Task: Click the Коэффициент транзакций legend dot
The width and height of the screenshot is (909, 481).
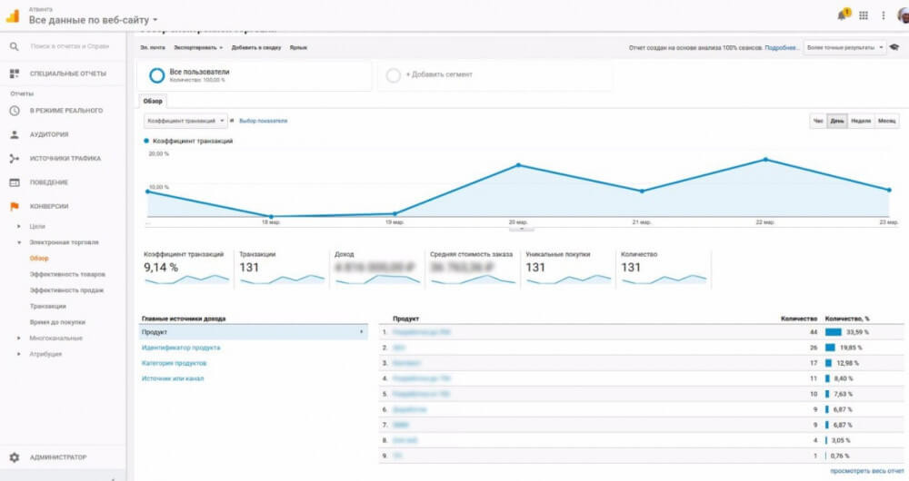Action: click(146, 141)
